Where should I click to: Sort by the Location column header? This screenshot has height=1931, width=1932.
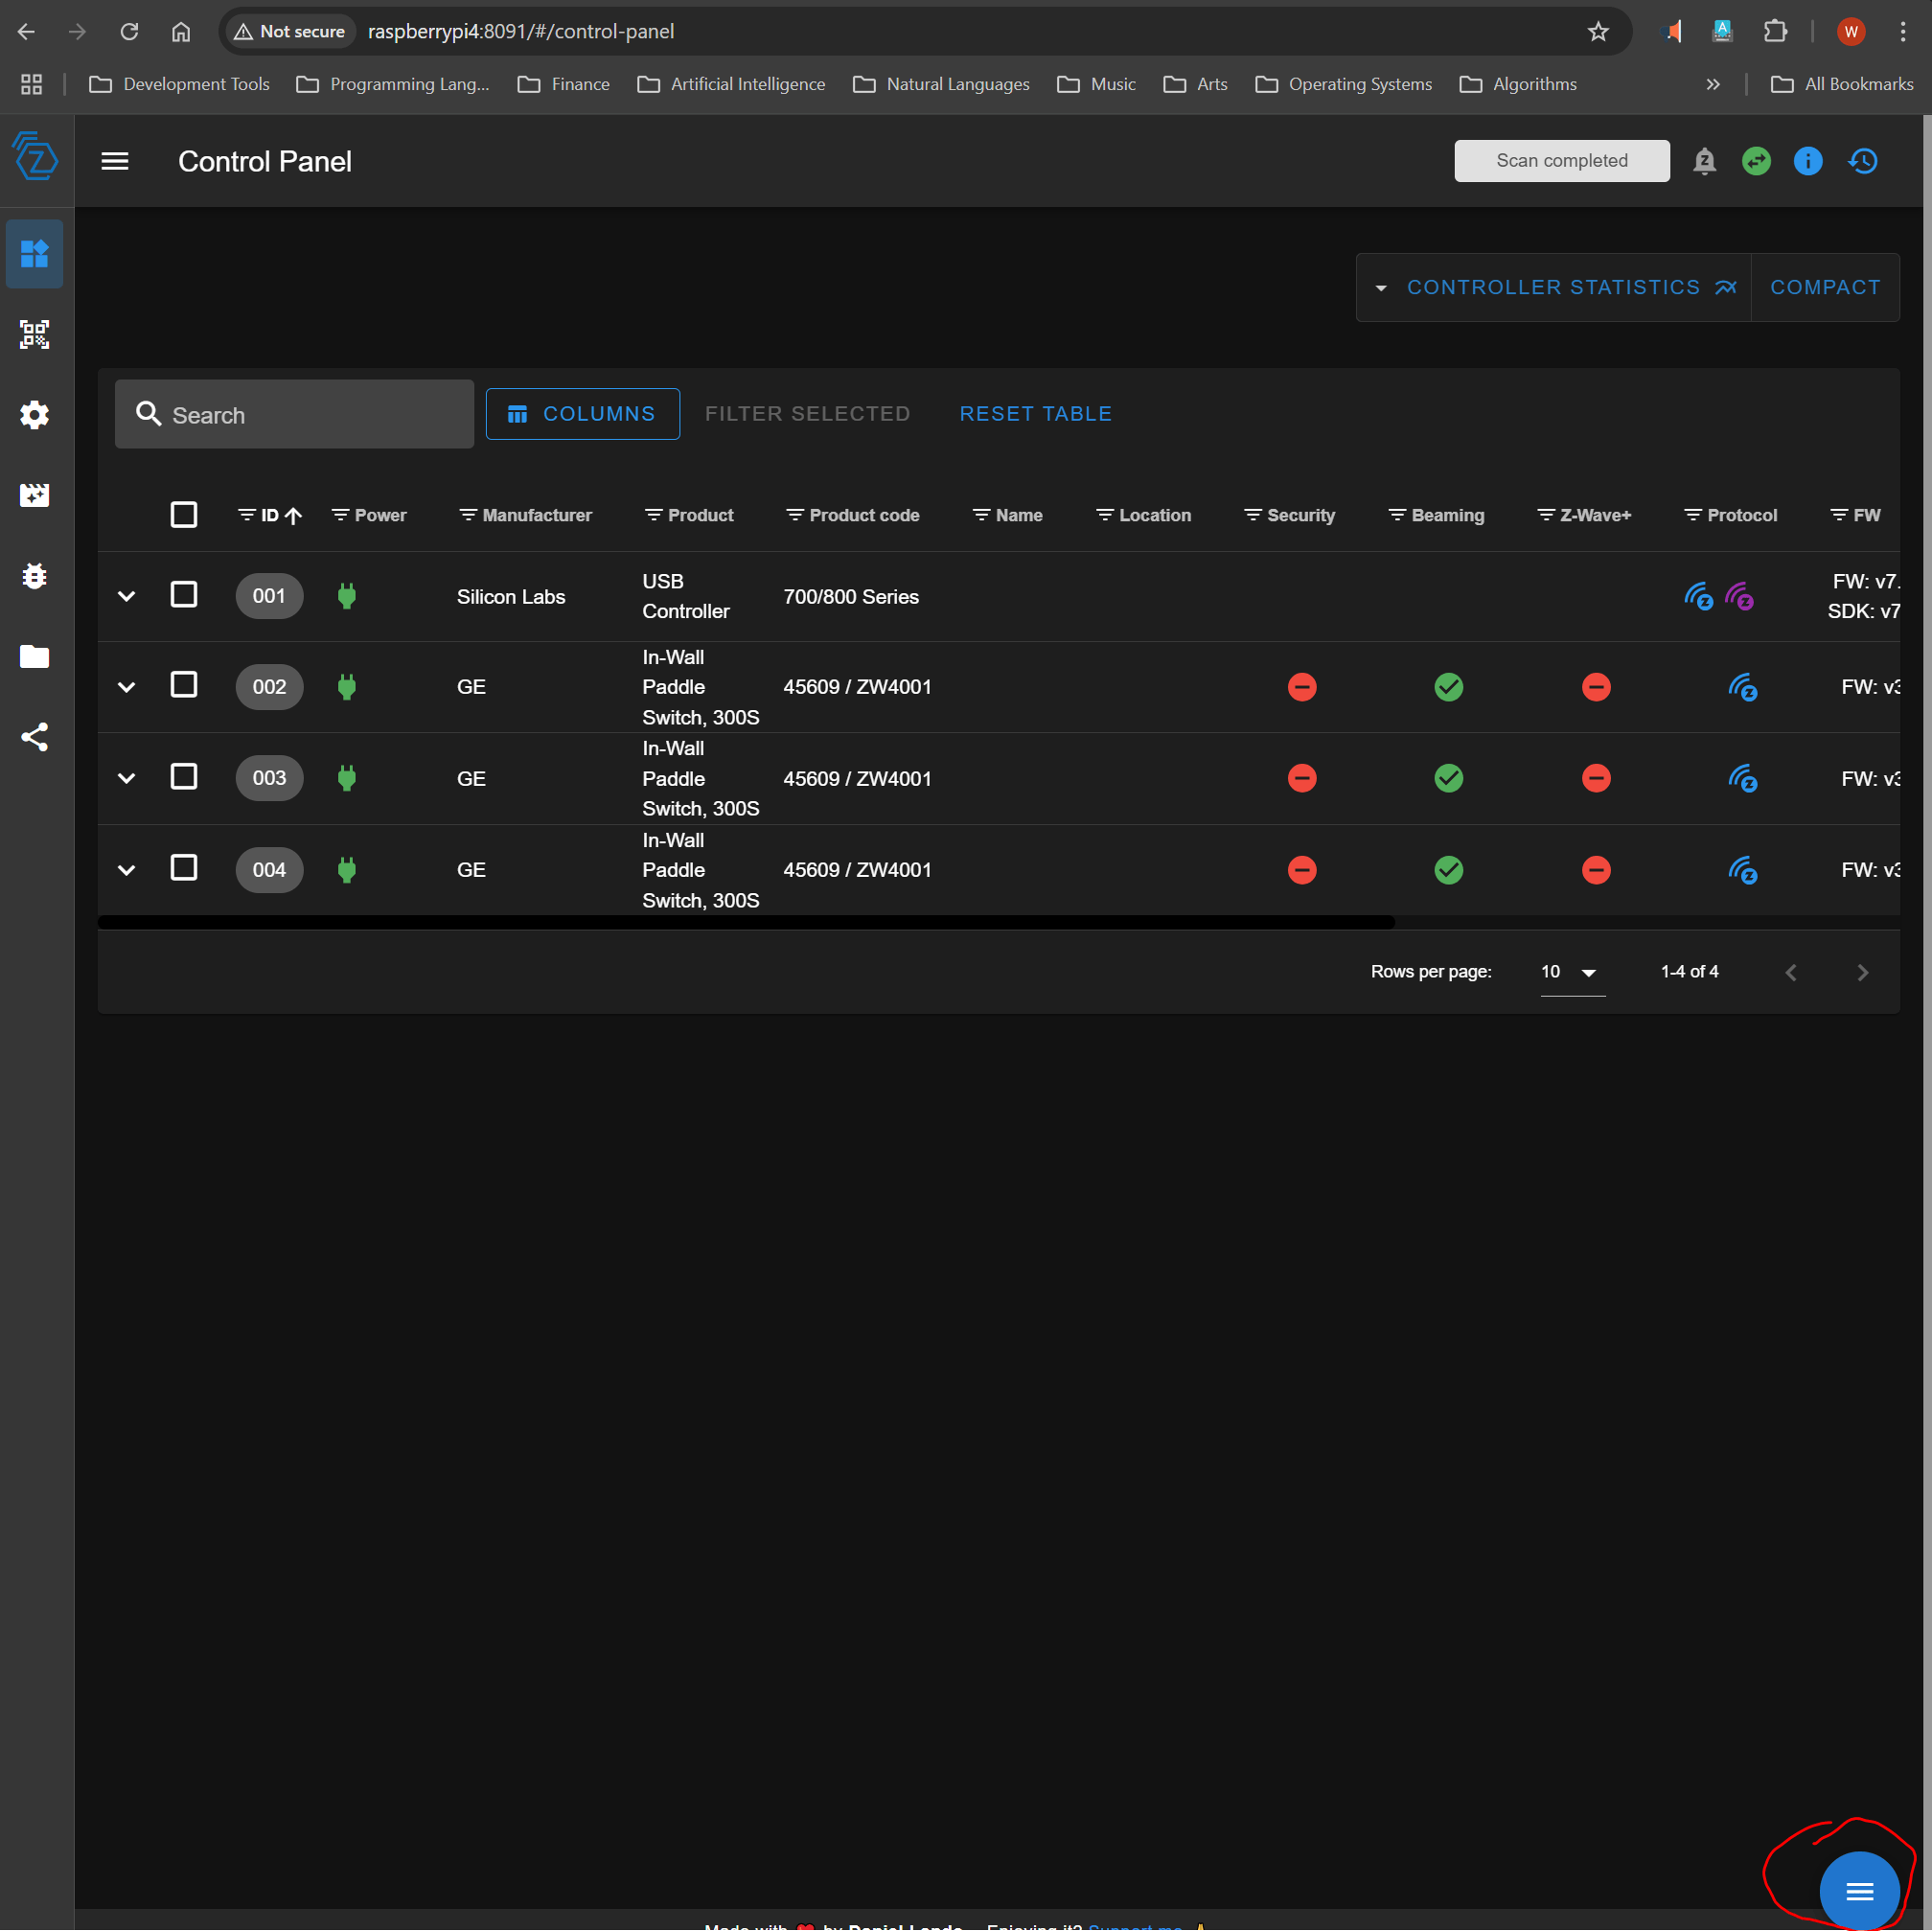[1155, 516]
